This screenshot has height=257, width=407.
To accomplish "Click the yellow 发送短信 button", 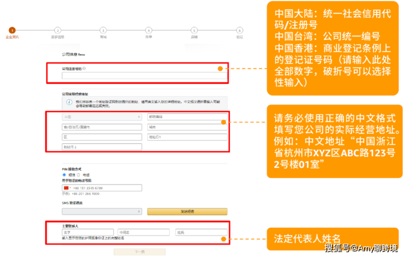I will pos(187,211).
